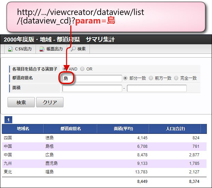Sort by 都道府県名 column header

pyautogui.click(x=70, y=129)
